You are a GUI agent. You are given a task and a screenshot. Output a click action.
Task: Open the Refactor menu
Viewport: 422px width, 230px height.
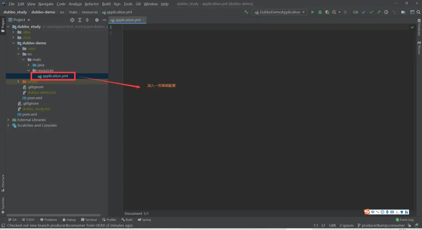[92, 4]
